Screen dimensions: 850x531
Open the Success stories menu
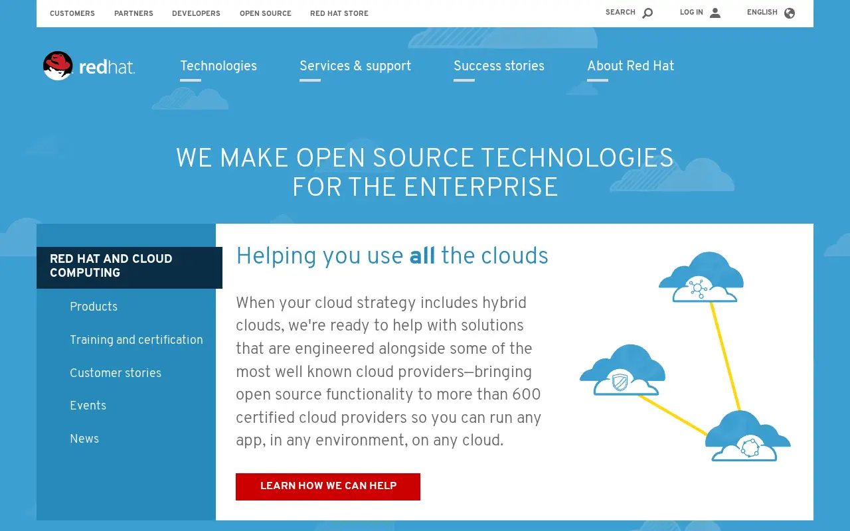pyautogui.click(x=499, y=66)
